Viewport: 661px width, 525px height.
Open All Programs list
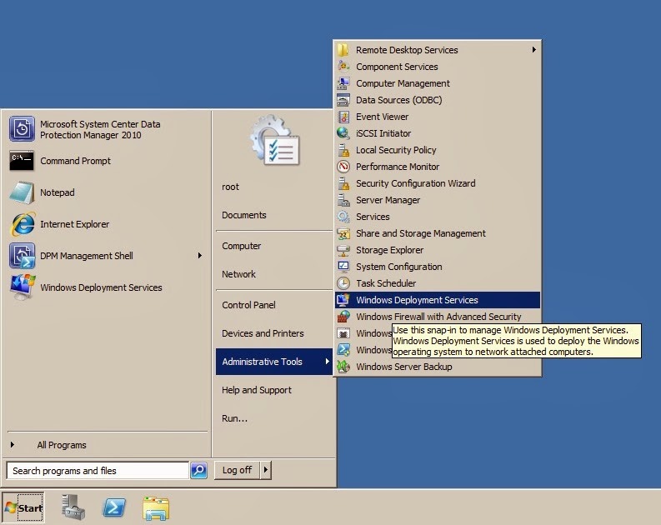click(62, 445)
